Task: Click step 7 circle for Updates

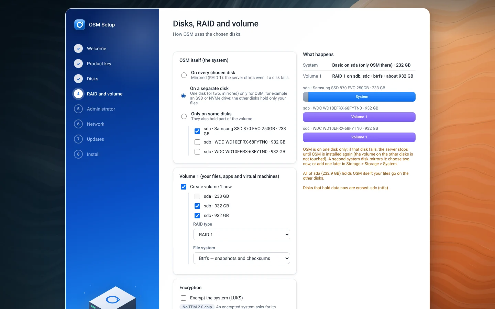Action: pos(78,139)
